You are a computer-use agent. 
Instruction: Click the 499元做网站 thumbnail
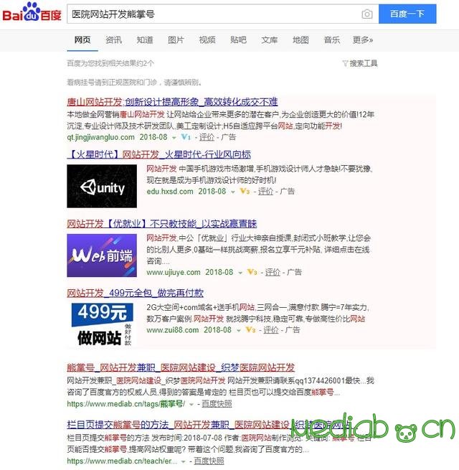(x=102, y=324)
